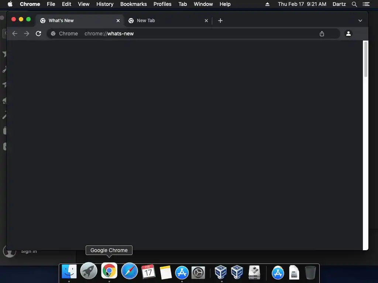This screenshot has width=378, height=283.
Task: Click the Chrome forward arrow button
Action: (27, 34)
